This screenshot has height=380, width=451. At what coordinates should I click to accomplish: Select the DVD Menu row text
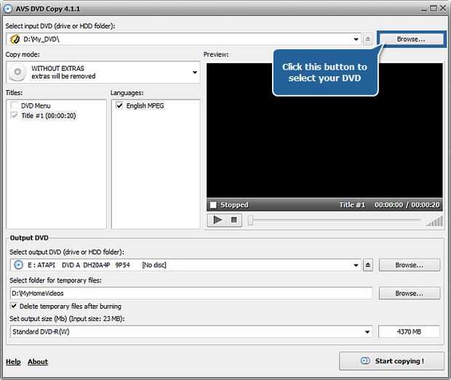click(36, 105)
